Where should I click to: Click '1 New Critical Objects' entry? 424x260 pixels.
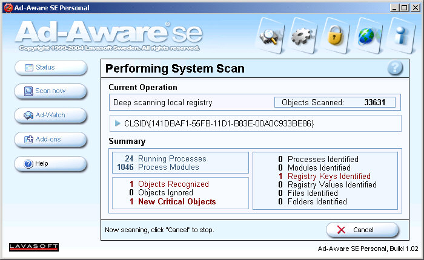pyautogui.click(x=173, y=202)
